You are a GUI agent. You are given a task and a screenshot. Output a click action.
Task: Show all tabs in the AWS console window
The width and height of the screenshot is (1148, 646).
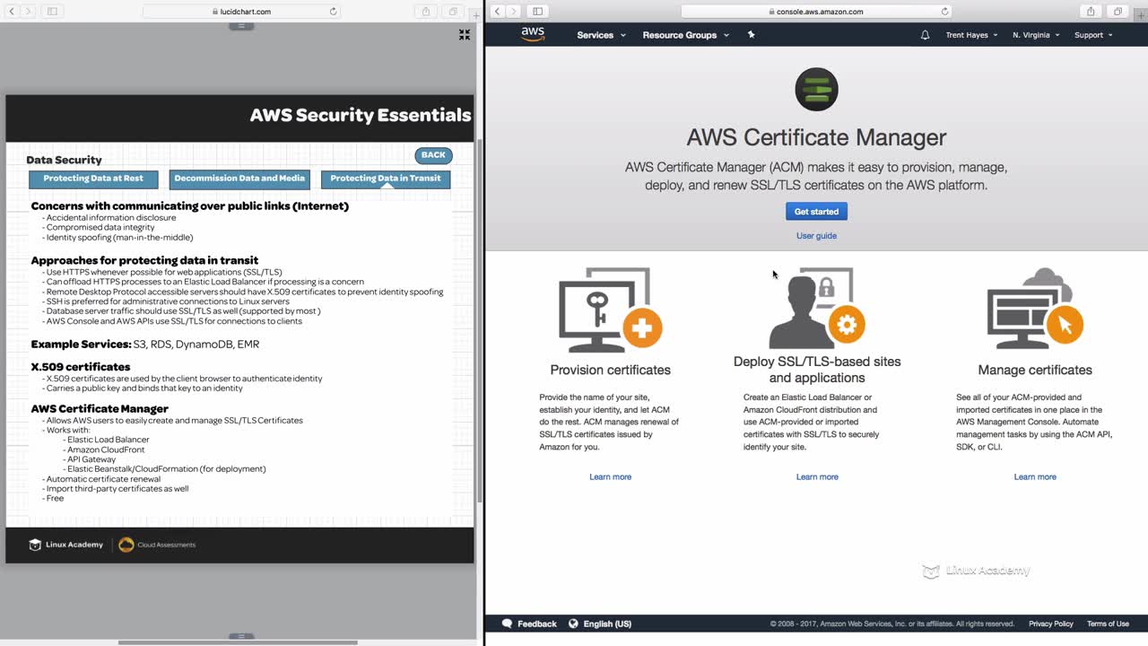[x=1118, y=12]
